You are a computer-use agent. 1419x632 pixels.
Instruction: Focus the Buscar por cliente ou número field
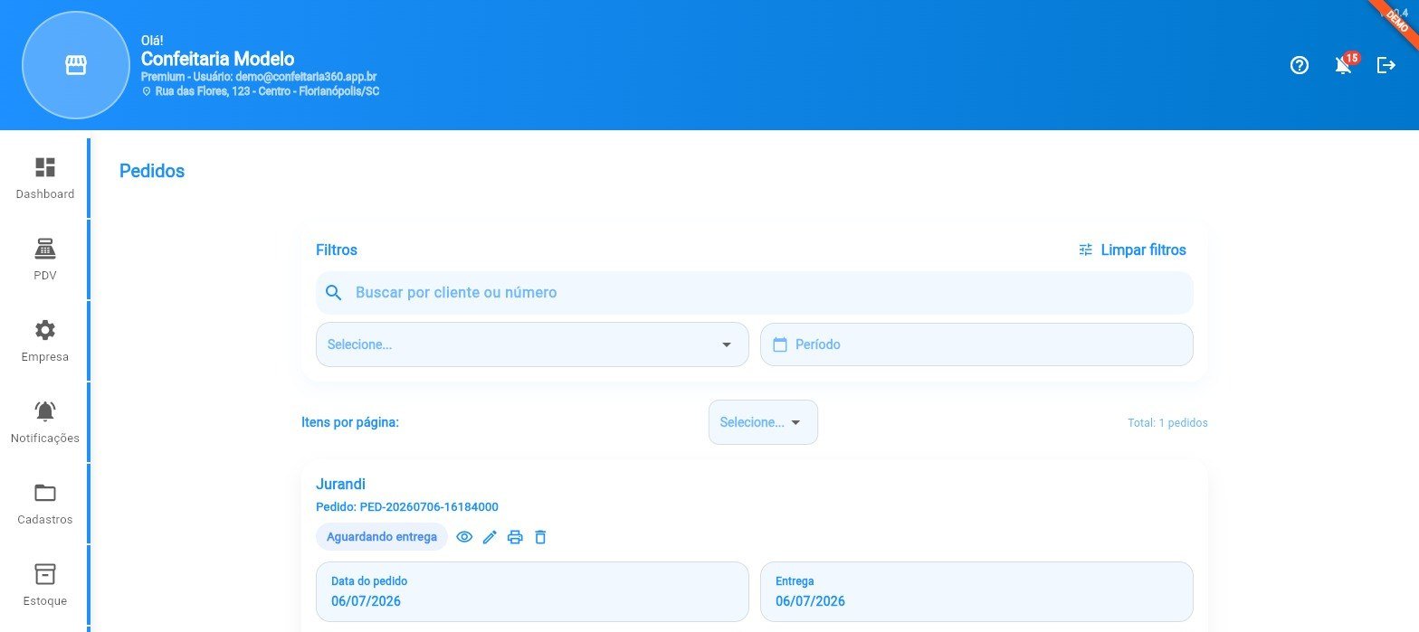[755, 293]
